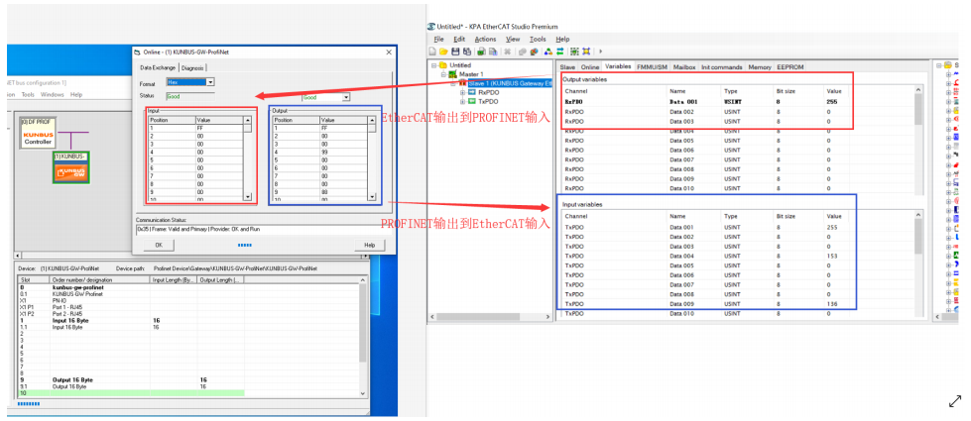Click the colored triangle topology toolbar icon
971x421 pixels.
pos(548,52)
